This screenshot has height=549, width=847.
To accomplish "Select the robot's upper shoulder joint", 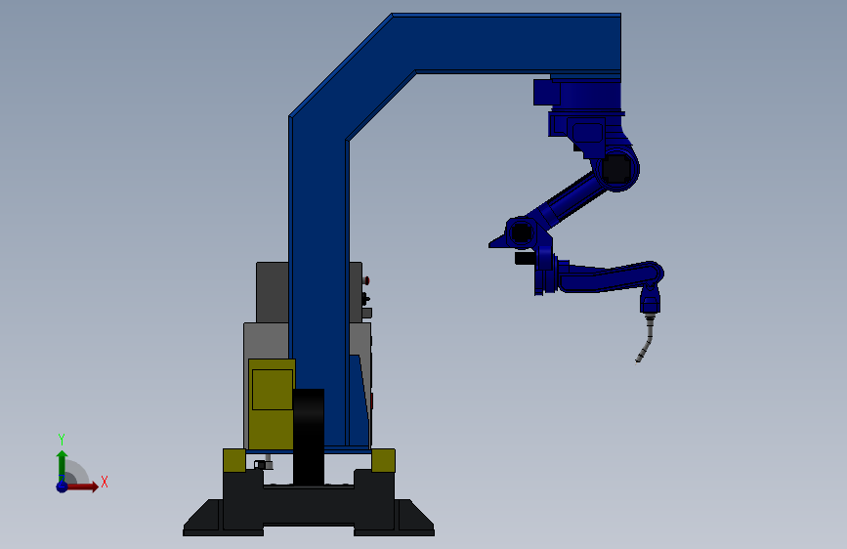I will 616,169.
